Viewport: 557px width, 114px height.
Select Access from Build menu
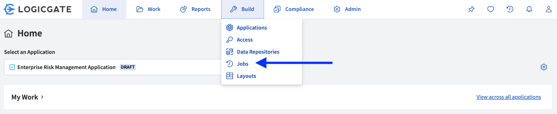[245, 40]
